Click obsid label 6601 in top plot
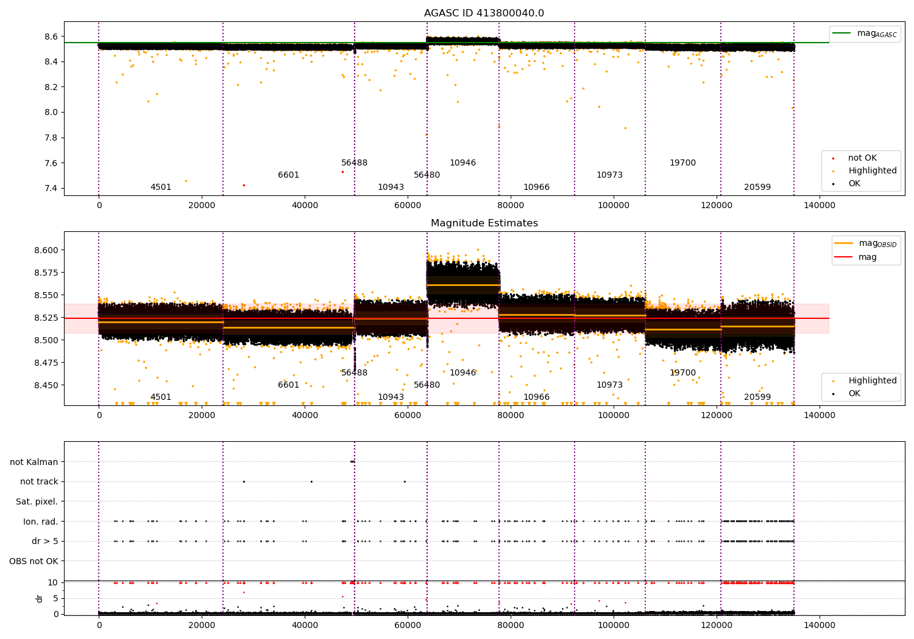Viewport: 914px width, 639px height. (x=289, y=175)
